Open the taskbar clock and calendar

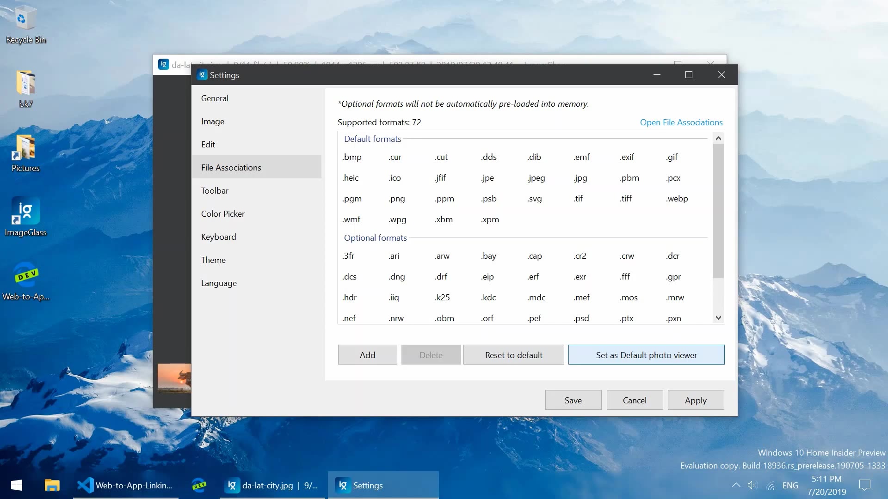coord(826,485)
